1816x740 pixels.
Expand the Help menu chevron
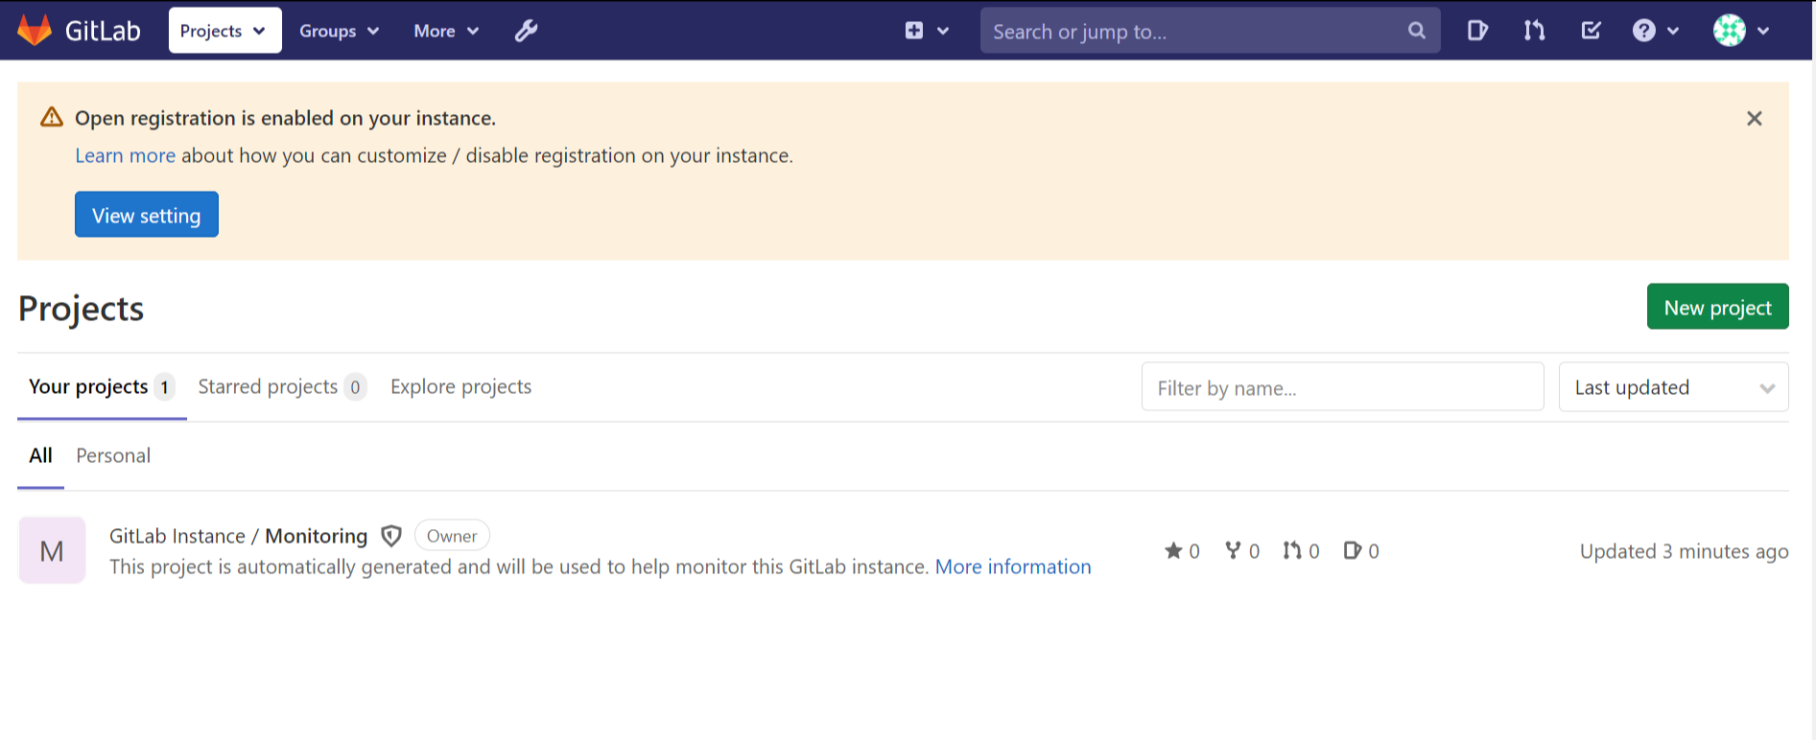click(1673, 31)
